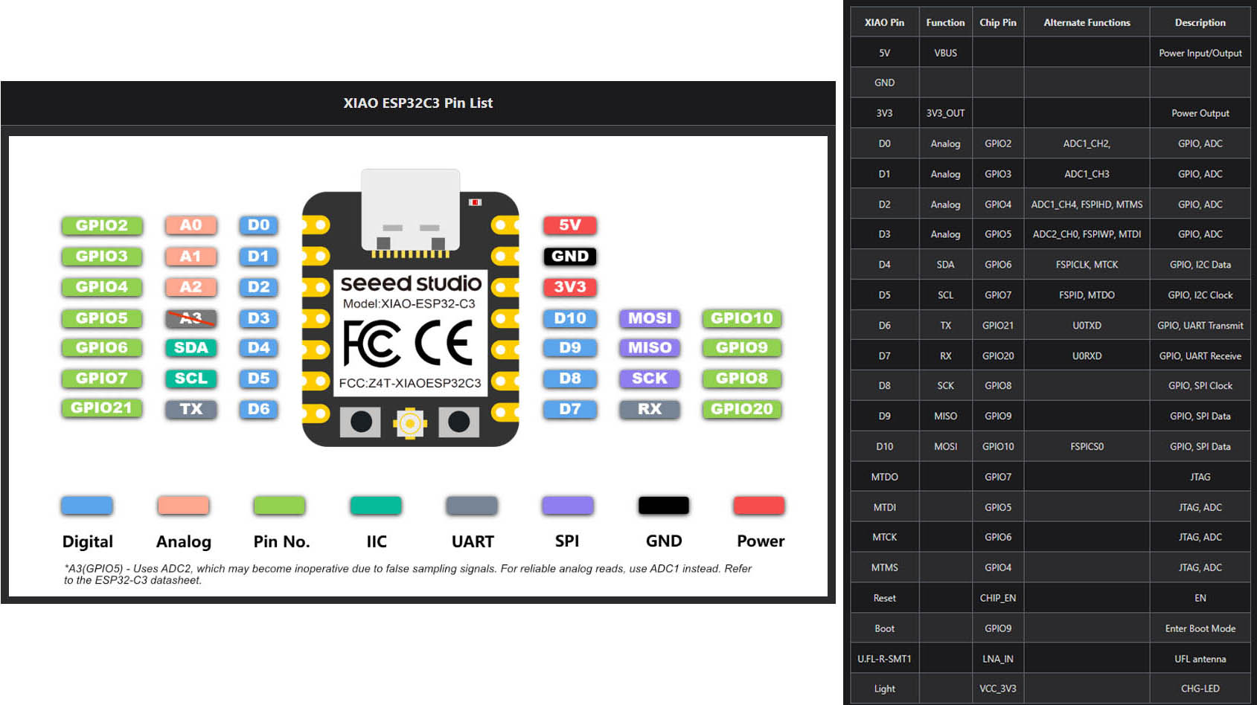This screenshot has height=705, width=1257.
Task: Click the gray RX badge in the diagram
Action: 650,409
